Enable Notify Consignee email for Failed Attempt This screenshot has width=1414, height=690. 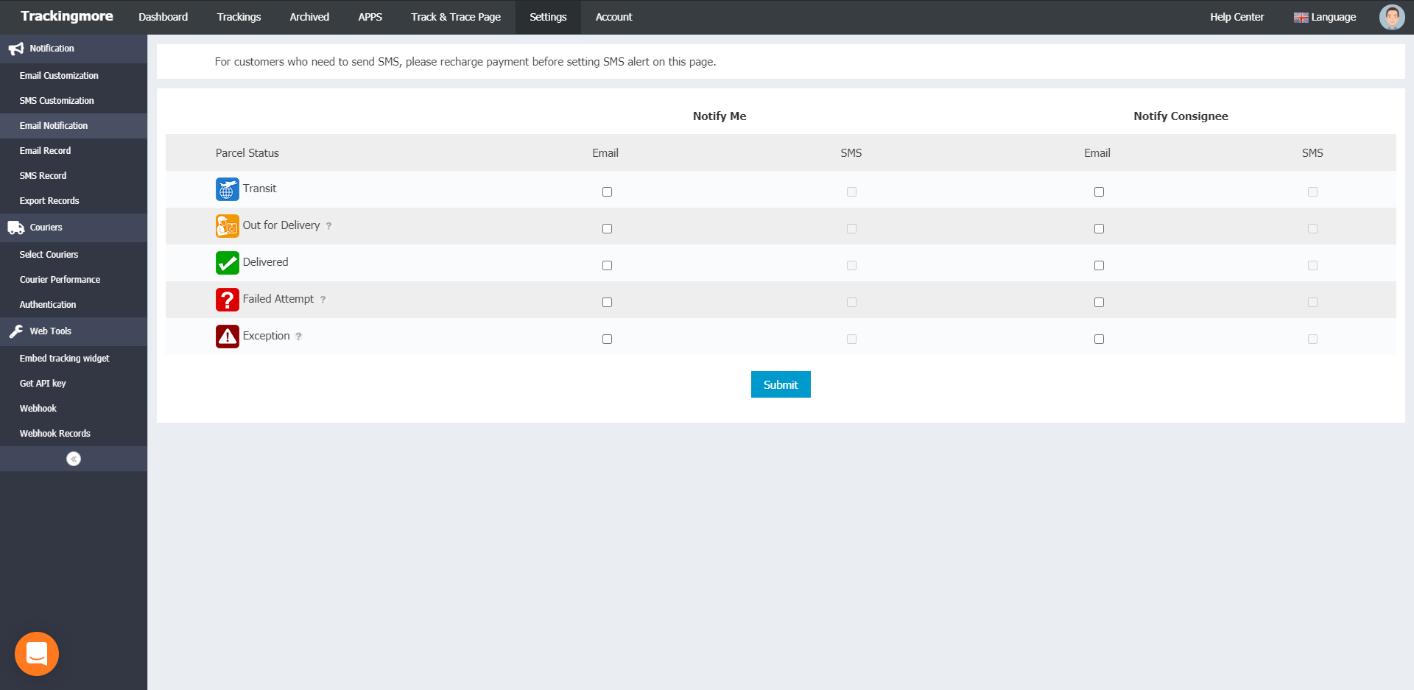[1099, 302]
